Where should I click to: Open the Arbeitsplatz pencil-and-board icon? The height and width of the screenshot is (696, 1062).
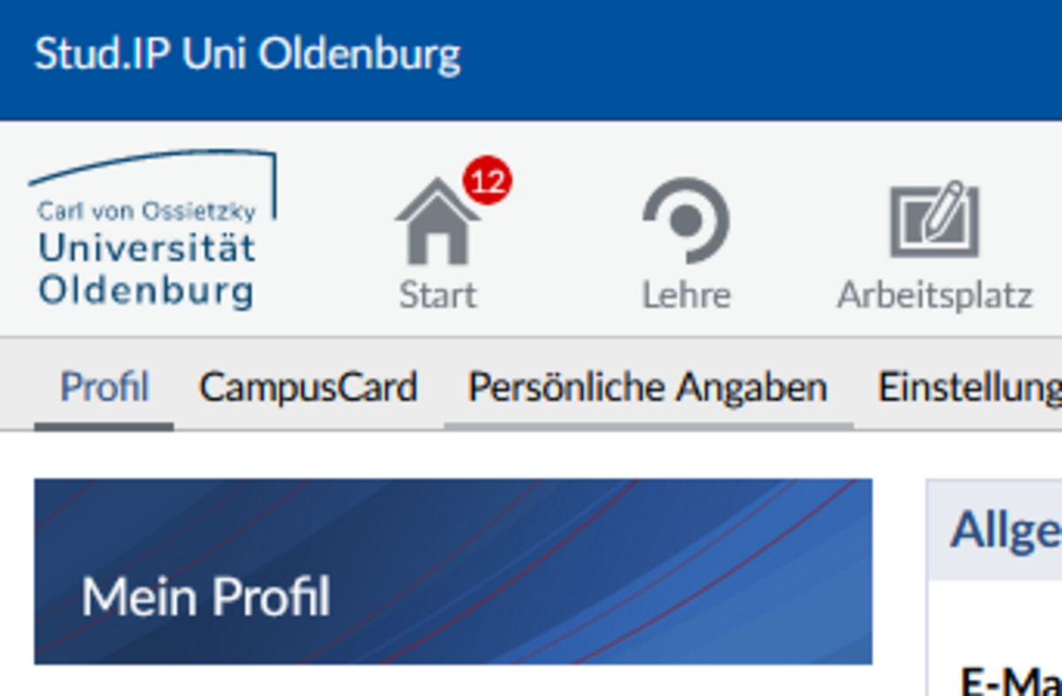pos(934,219)
